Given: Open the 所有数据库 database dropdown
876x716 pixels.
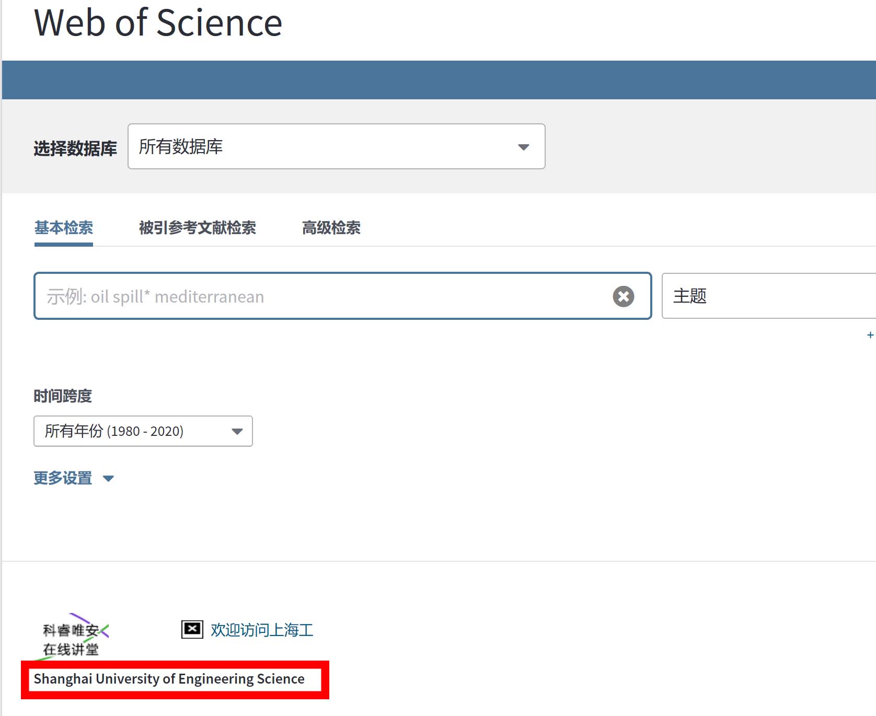Looking at the screenshot, I should [x=336, y=146].
